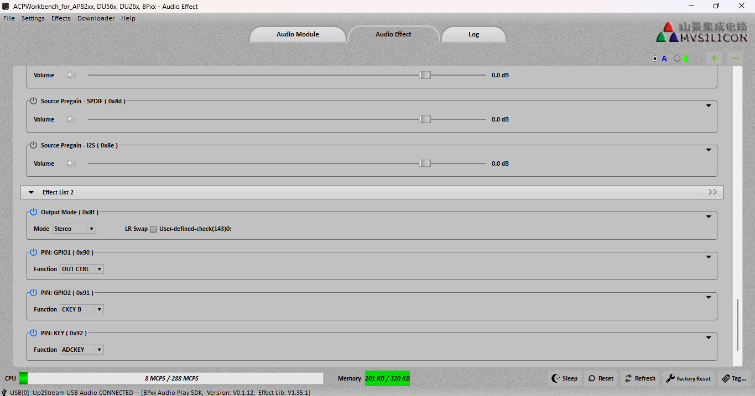Viewport: 755px width, 396px height.
Task: Click the green minus icon at top right
Action: [735, 58]
